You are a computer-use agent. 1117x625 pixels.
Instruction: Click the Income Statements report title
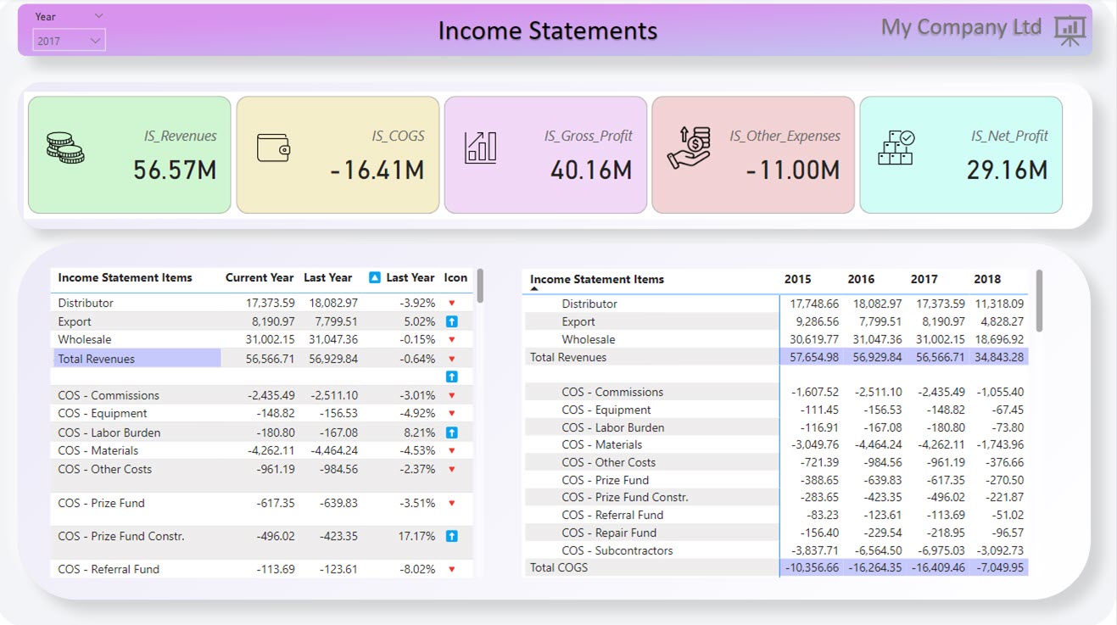click(x=548, y=31)
